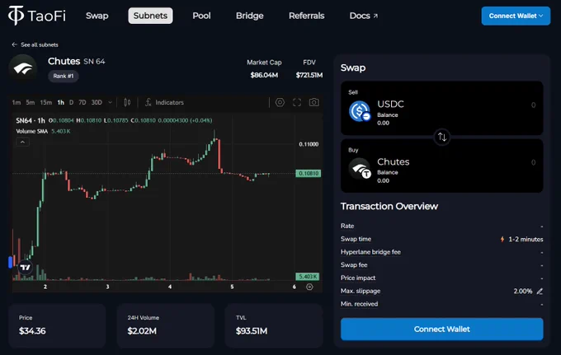Click the Chutes subnet logo
The height and width of the screenshot is (355, 561).
click(x=23, y=68)
